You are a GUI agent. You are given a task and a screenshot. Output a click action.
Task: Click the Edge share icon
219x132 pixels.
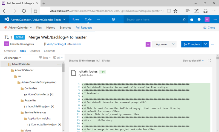click(x=205, y=11)
